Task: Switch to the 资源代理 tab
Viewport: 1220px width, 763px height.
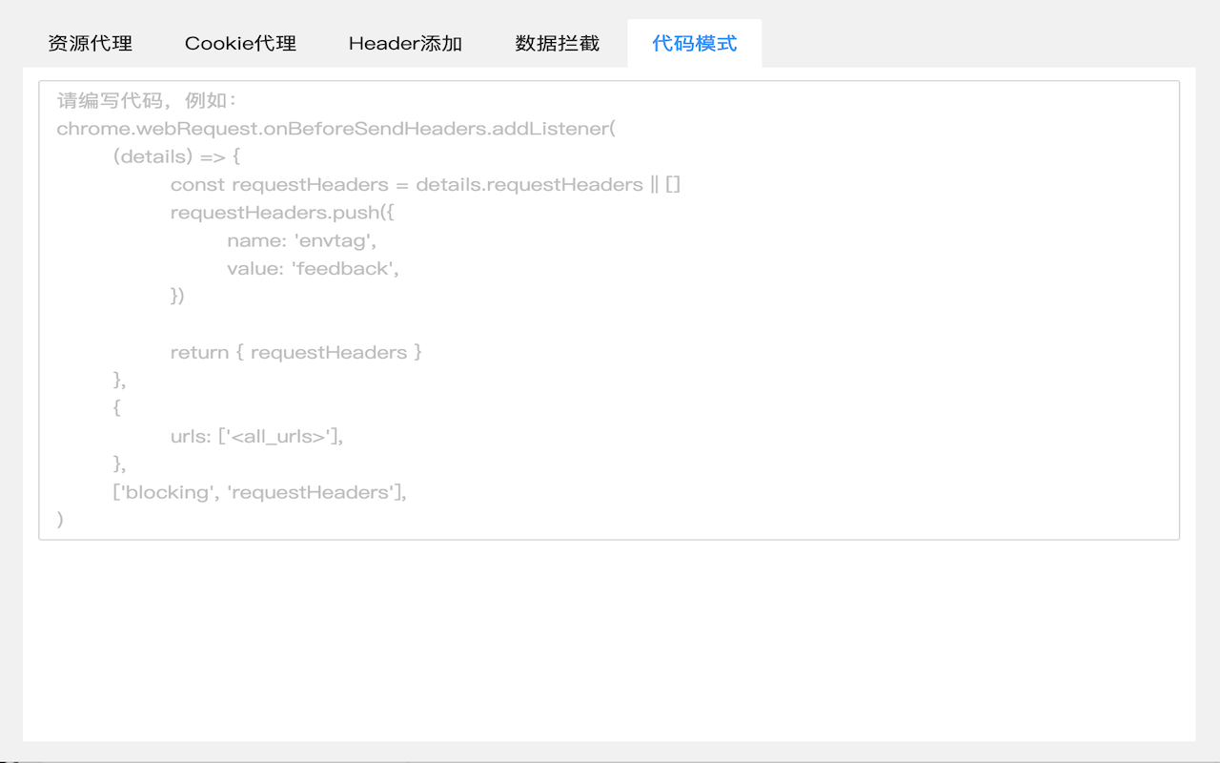Action: [x=90, y=43]
